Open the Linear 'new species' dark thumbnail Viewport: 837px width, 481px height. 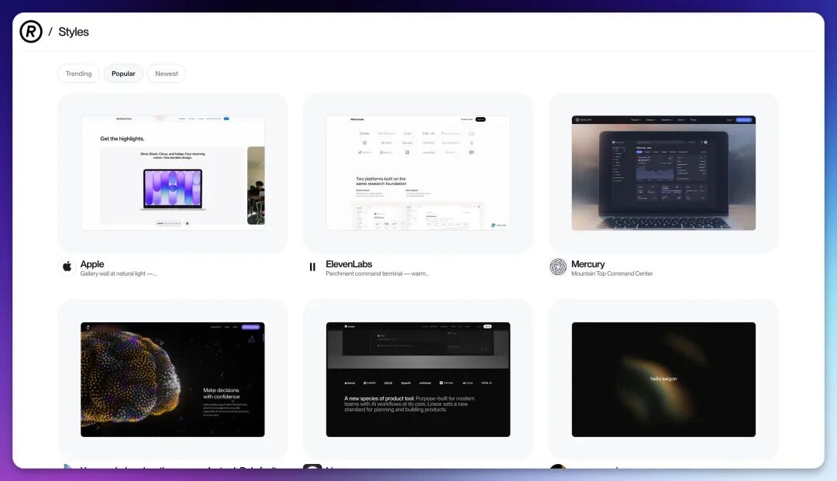(418, 380)
